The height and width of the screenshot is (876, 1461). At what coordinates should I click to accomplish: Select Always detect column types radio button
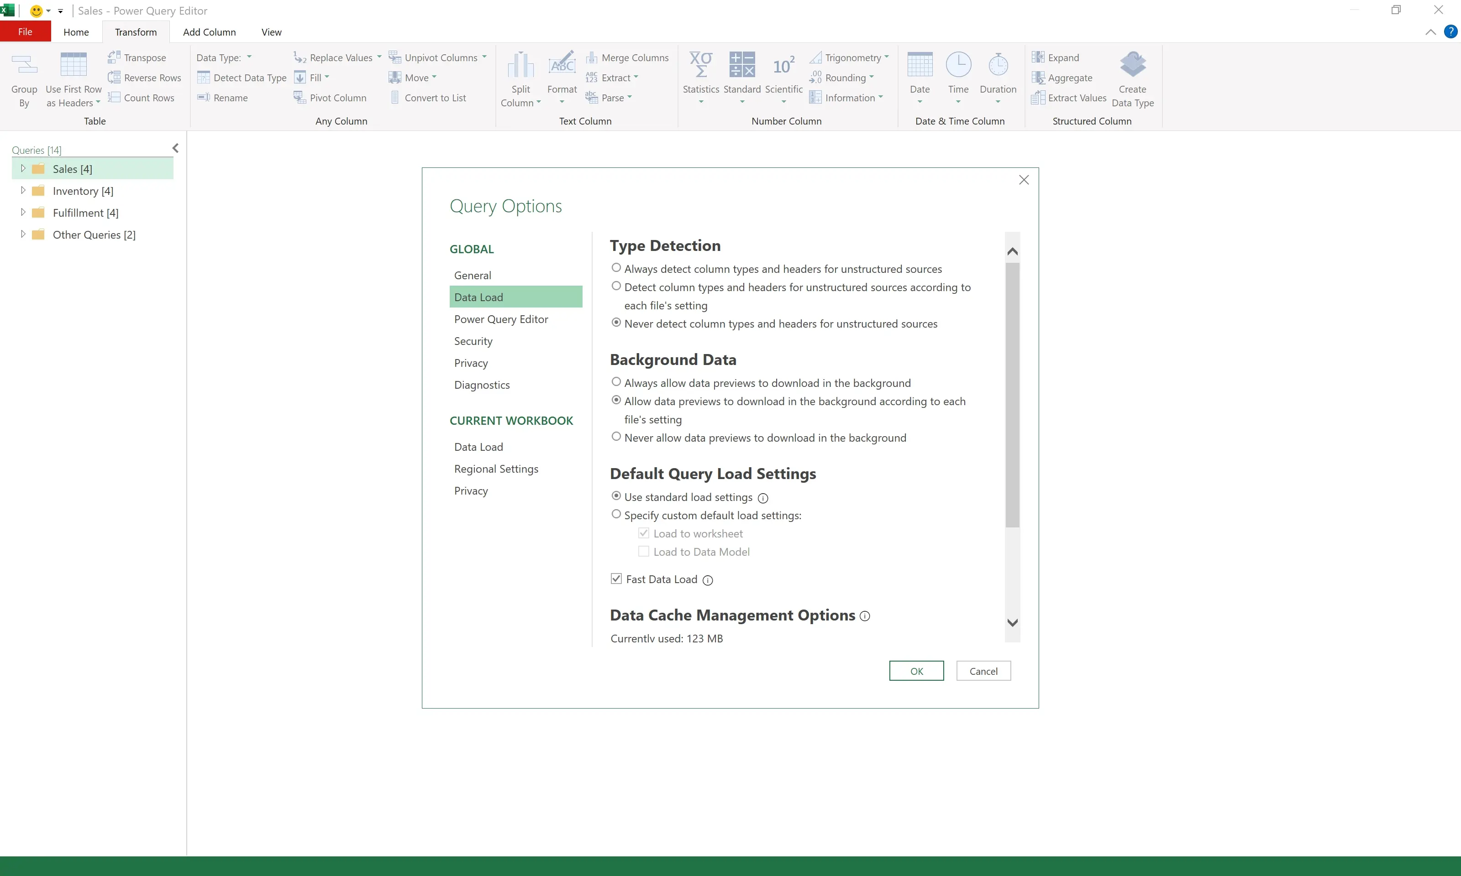(616, 268)
